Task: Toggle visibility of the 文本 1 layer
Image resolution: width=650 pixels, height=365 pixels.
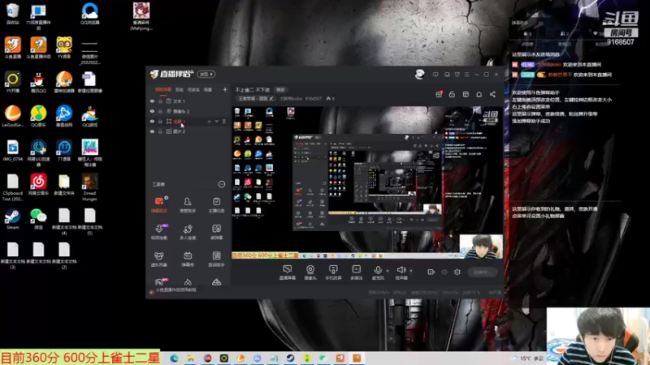Action: (152, 101)
